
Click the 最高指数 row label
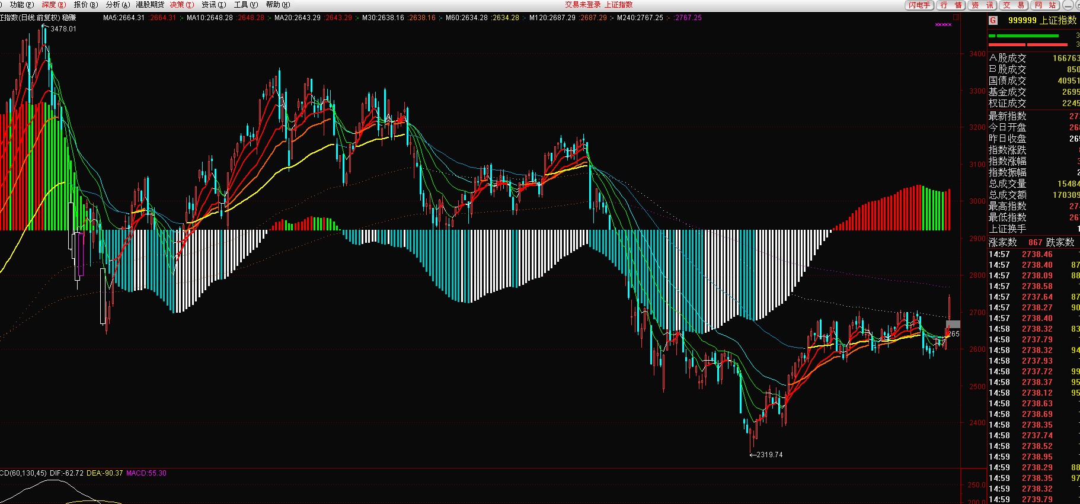1007,206
